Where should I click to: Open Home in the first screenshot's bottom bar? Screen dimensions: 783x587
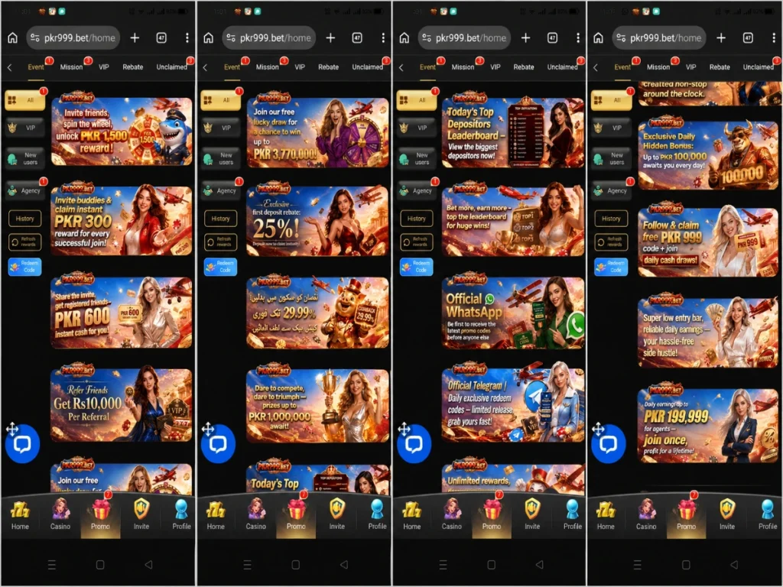click(x=20, y=515)
